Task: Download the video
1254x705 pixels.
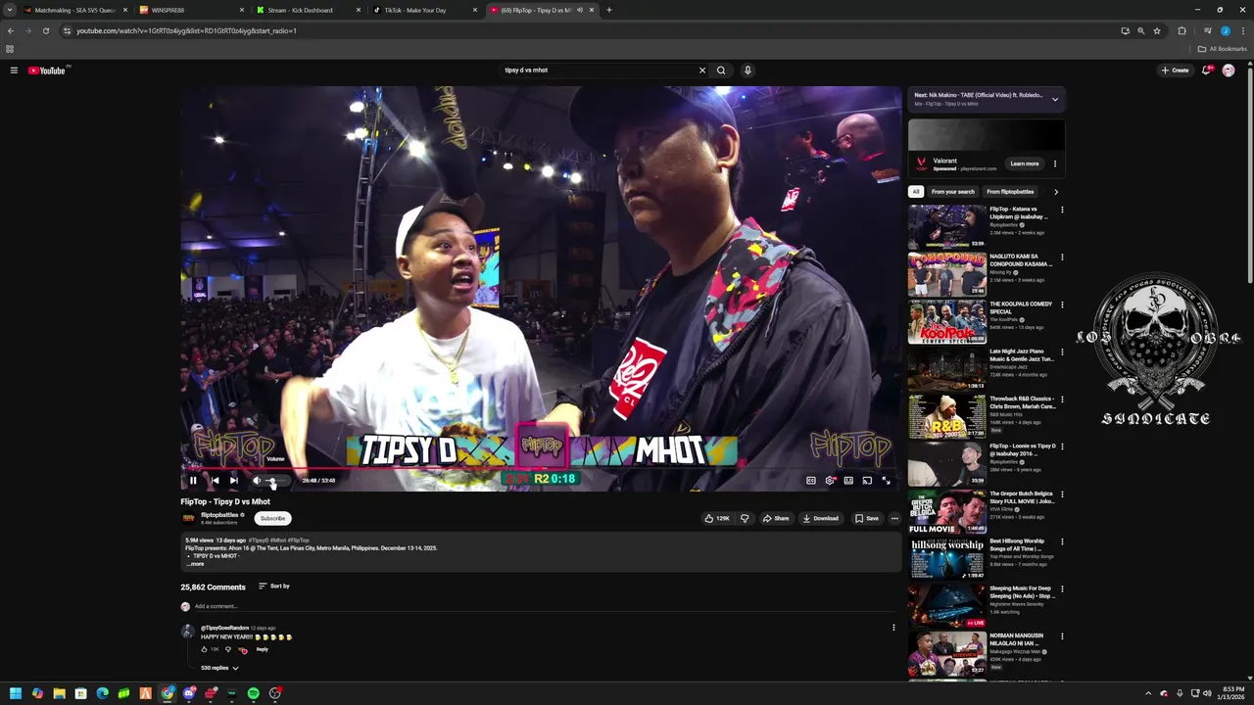Action: tap(821, 518)
